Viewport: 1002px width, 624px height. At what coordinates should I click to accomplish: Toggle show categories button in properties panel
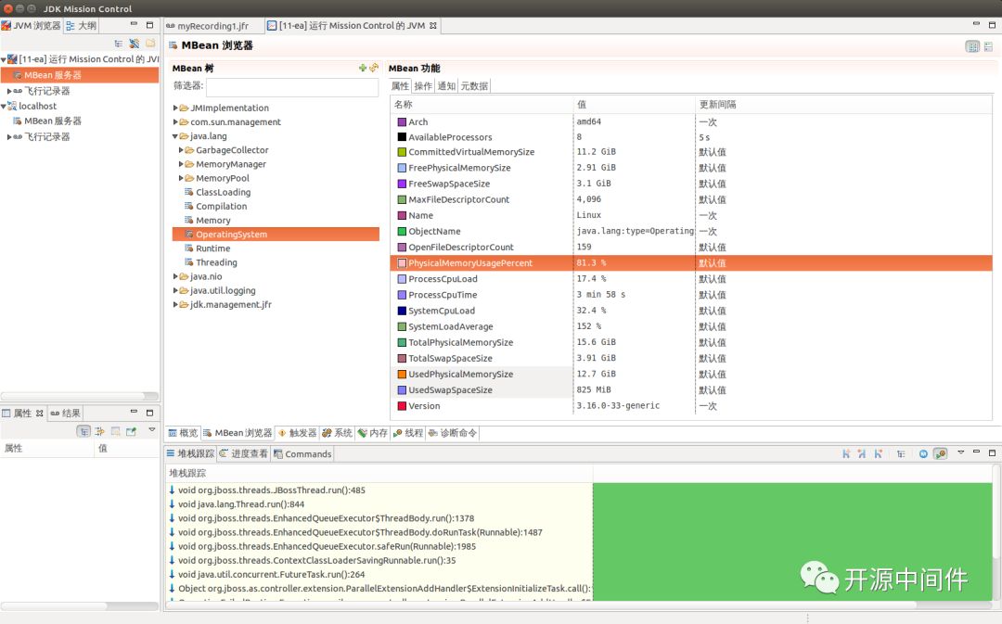[x=83, y=431]
